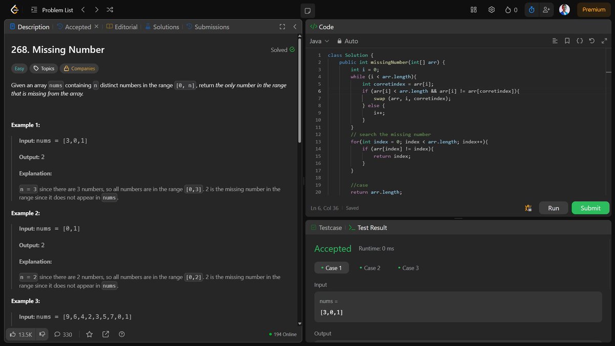Go to the next problem arrow
615x346 pixels.
96,10
